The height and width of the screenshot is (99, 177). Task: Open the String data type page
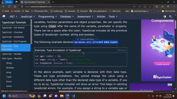click(x=9, y=63)
